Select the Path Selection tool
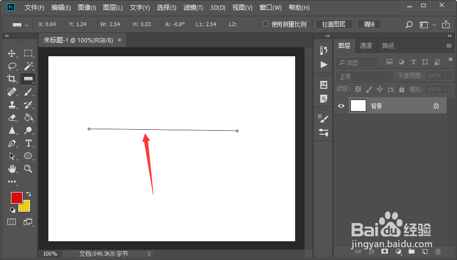This screenshot has height=260, width=457. tap(12, 156)
